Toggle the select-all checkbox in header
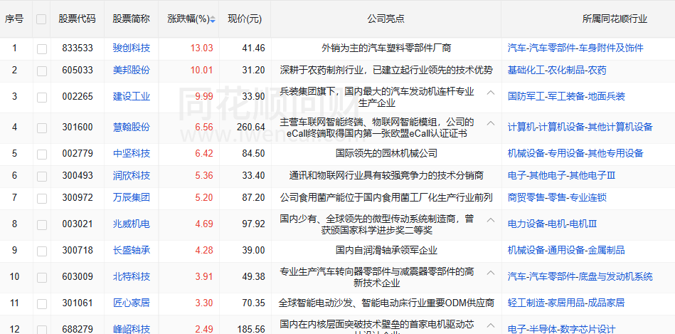Image resolution: width=675 pixels, height=334 pixels. coord(41,19)
